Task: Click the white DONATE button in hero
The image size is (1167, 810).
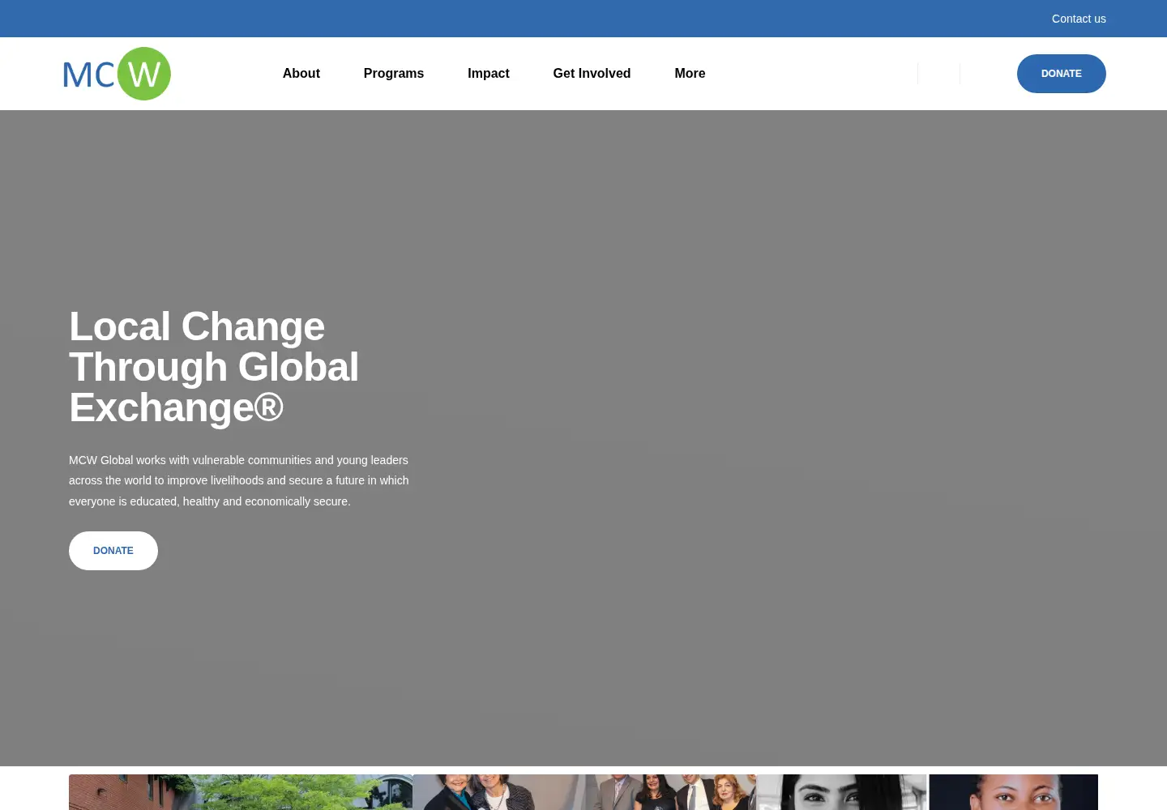Action: pos(113,551)
